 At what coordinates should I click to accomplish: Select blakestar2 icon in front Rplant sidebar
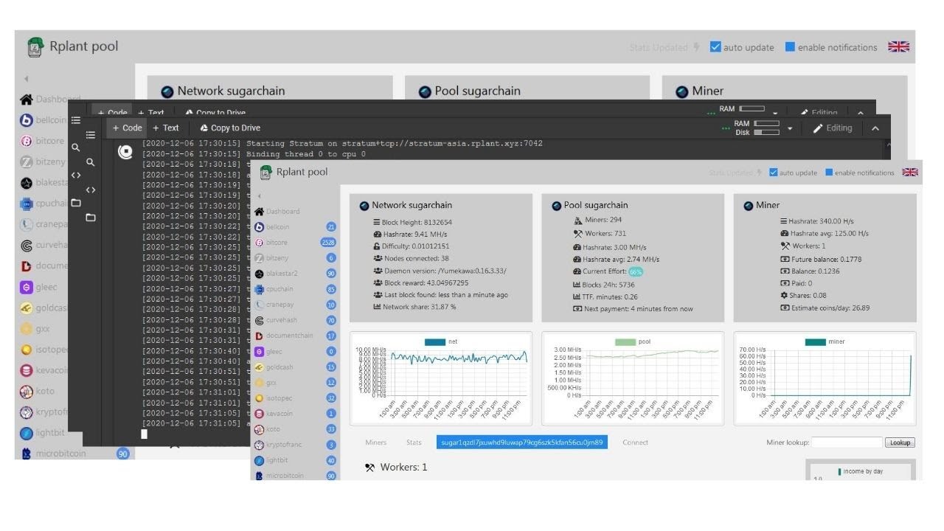pos(259,274)
